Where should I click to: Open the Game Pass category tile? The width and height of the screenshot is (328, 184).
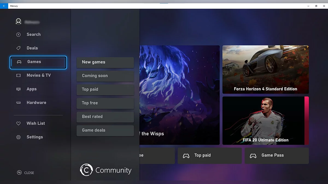277,156
